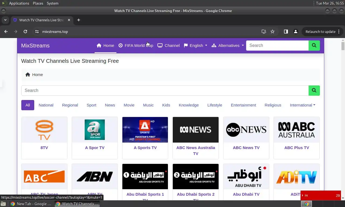Viewport: 345px width, 207px height.
Task: Select the Movie category tab
Action: 129,105
